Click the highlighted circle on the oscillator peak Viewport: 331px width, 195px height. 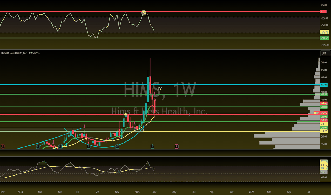pos(143,12)
